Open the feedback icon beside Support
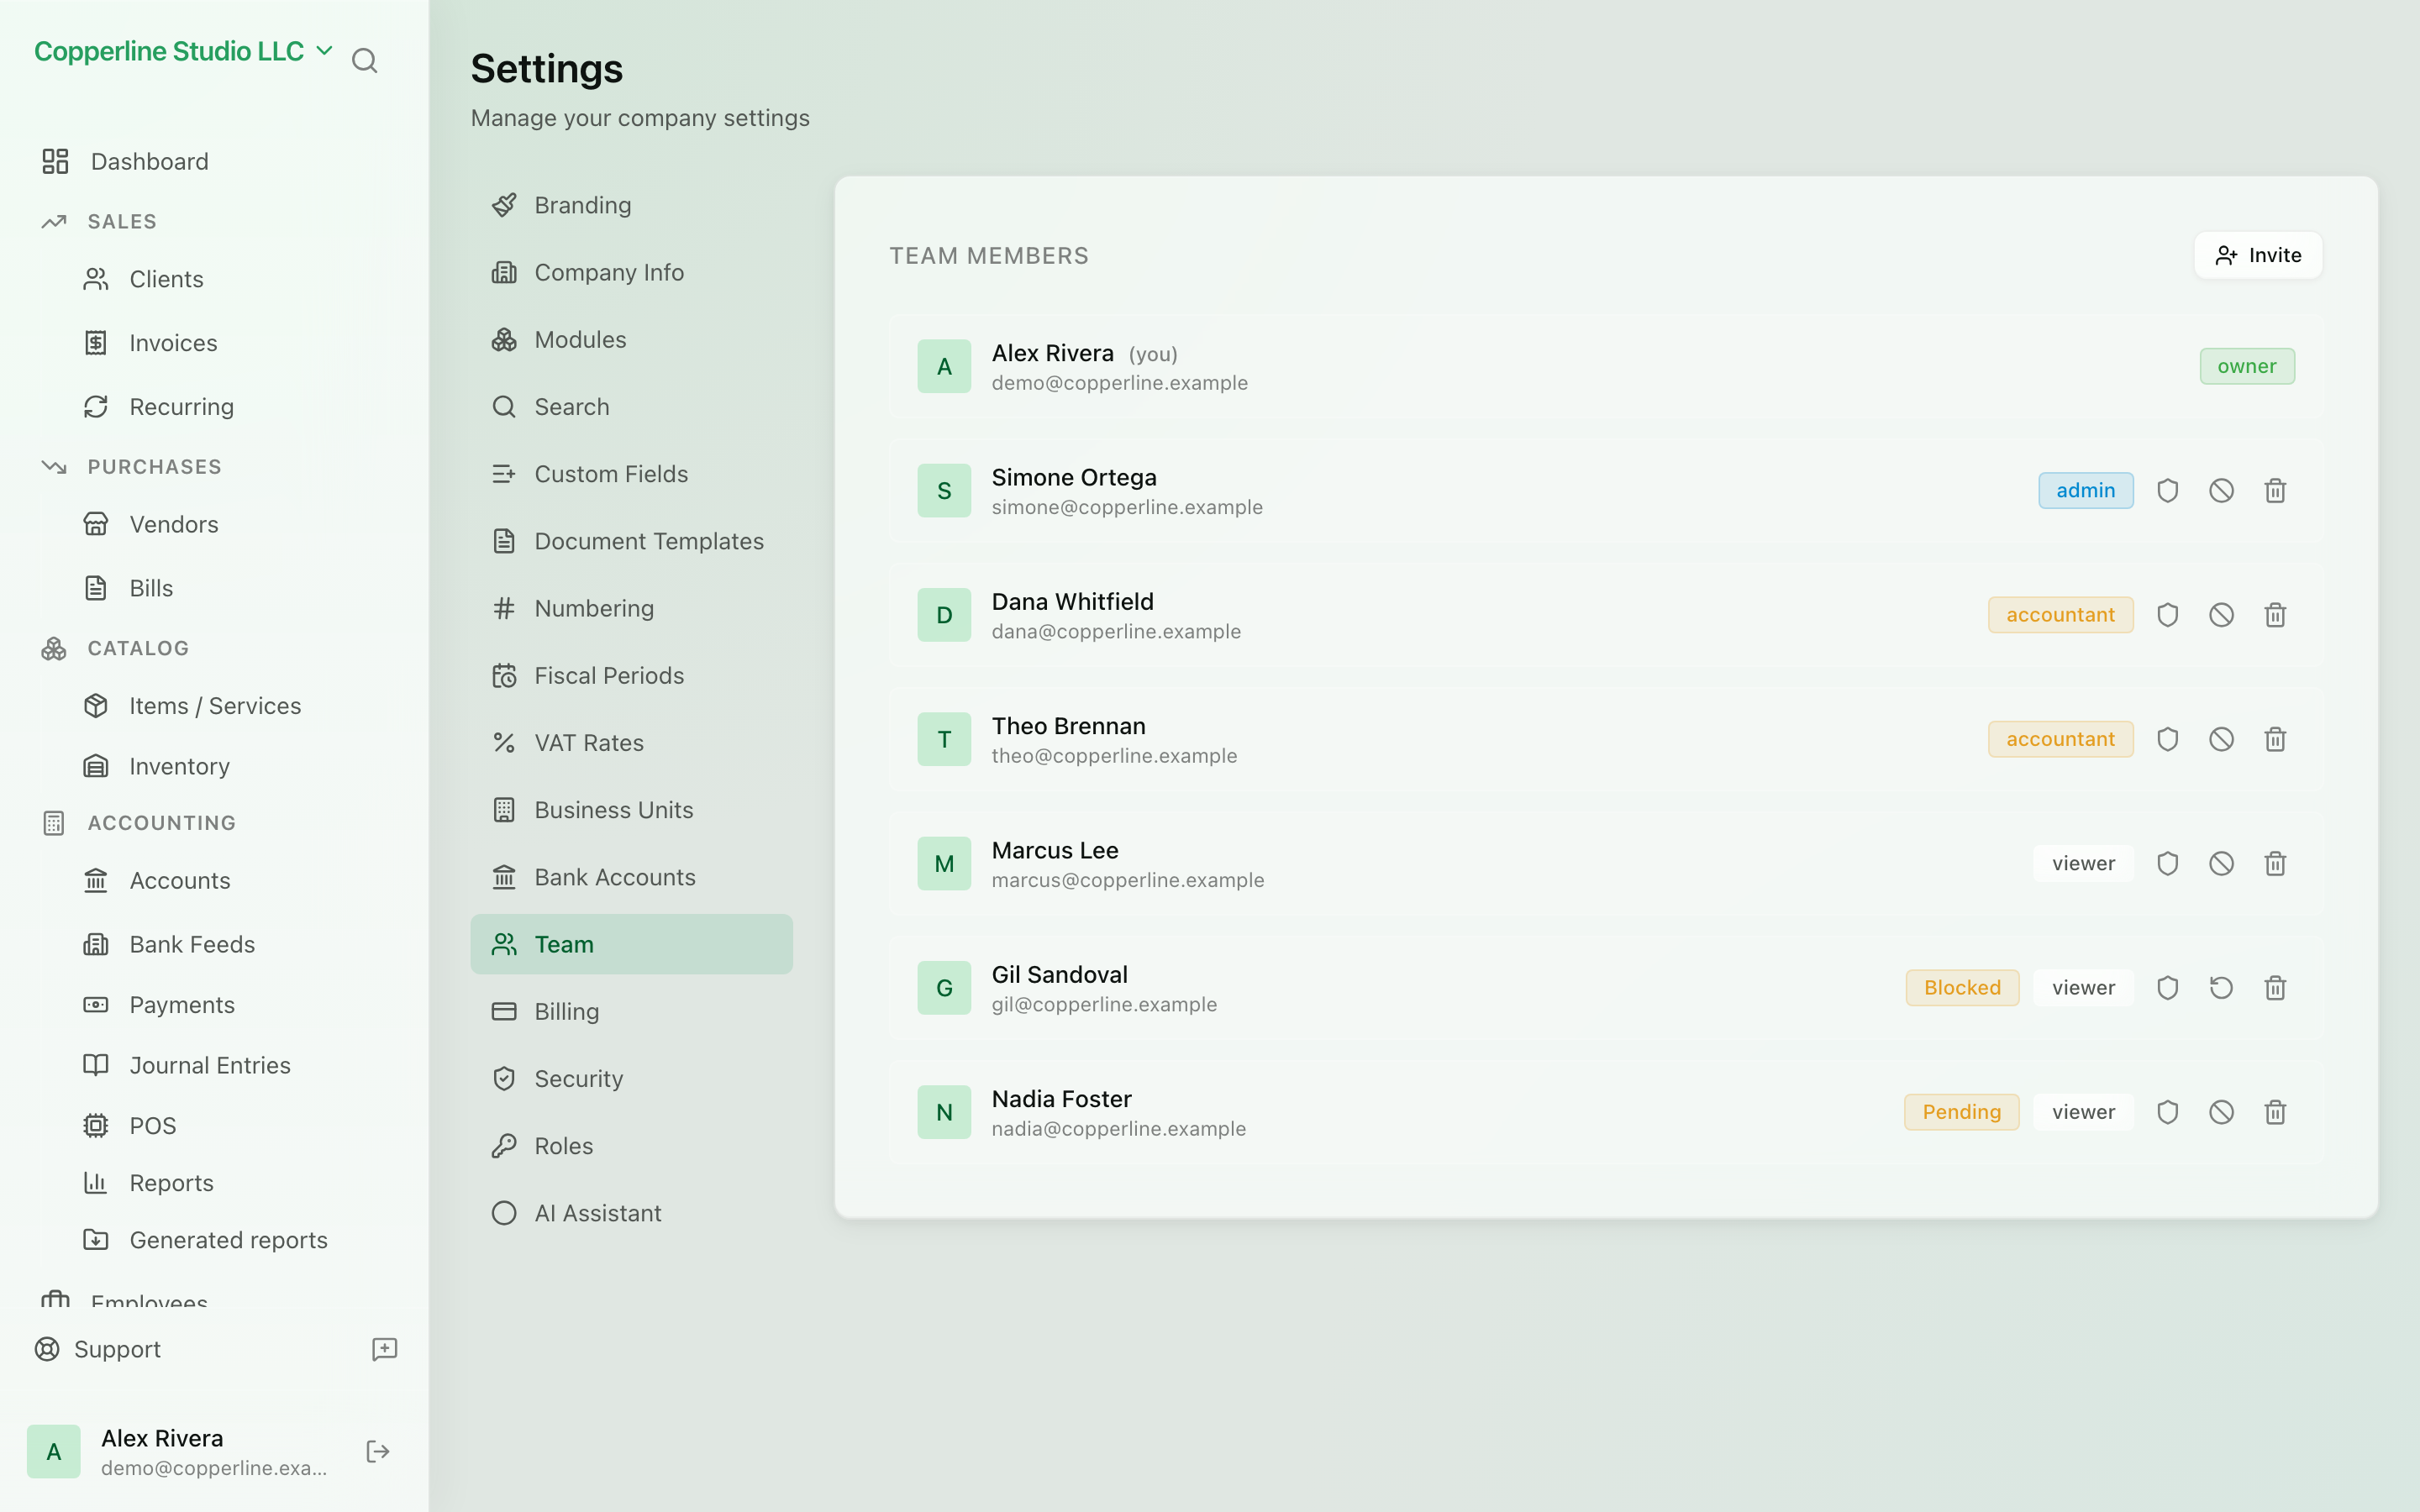Viewport: 2420px width, 1512px height. point(384,1349)
